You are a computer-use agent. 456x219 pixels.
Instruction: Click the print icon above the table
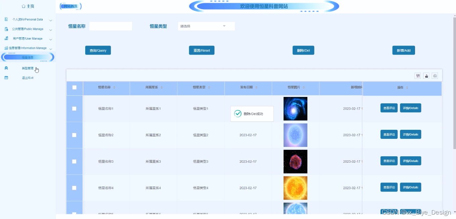point(435,76)
